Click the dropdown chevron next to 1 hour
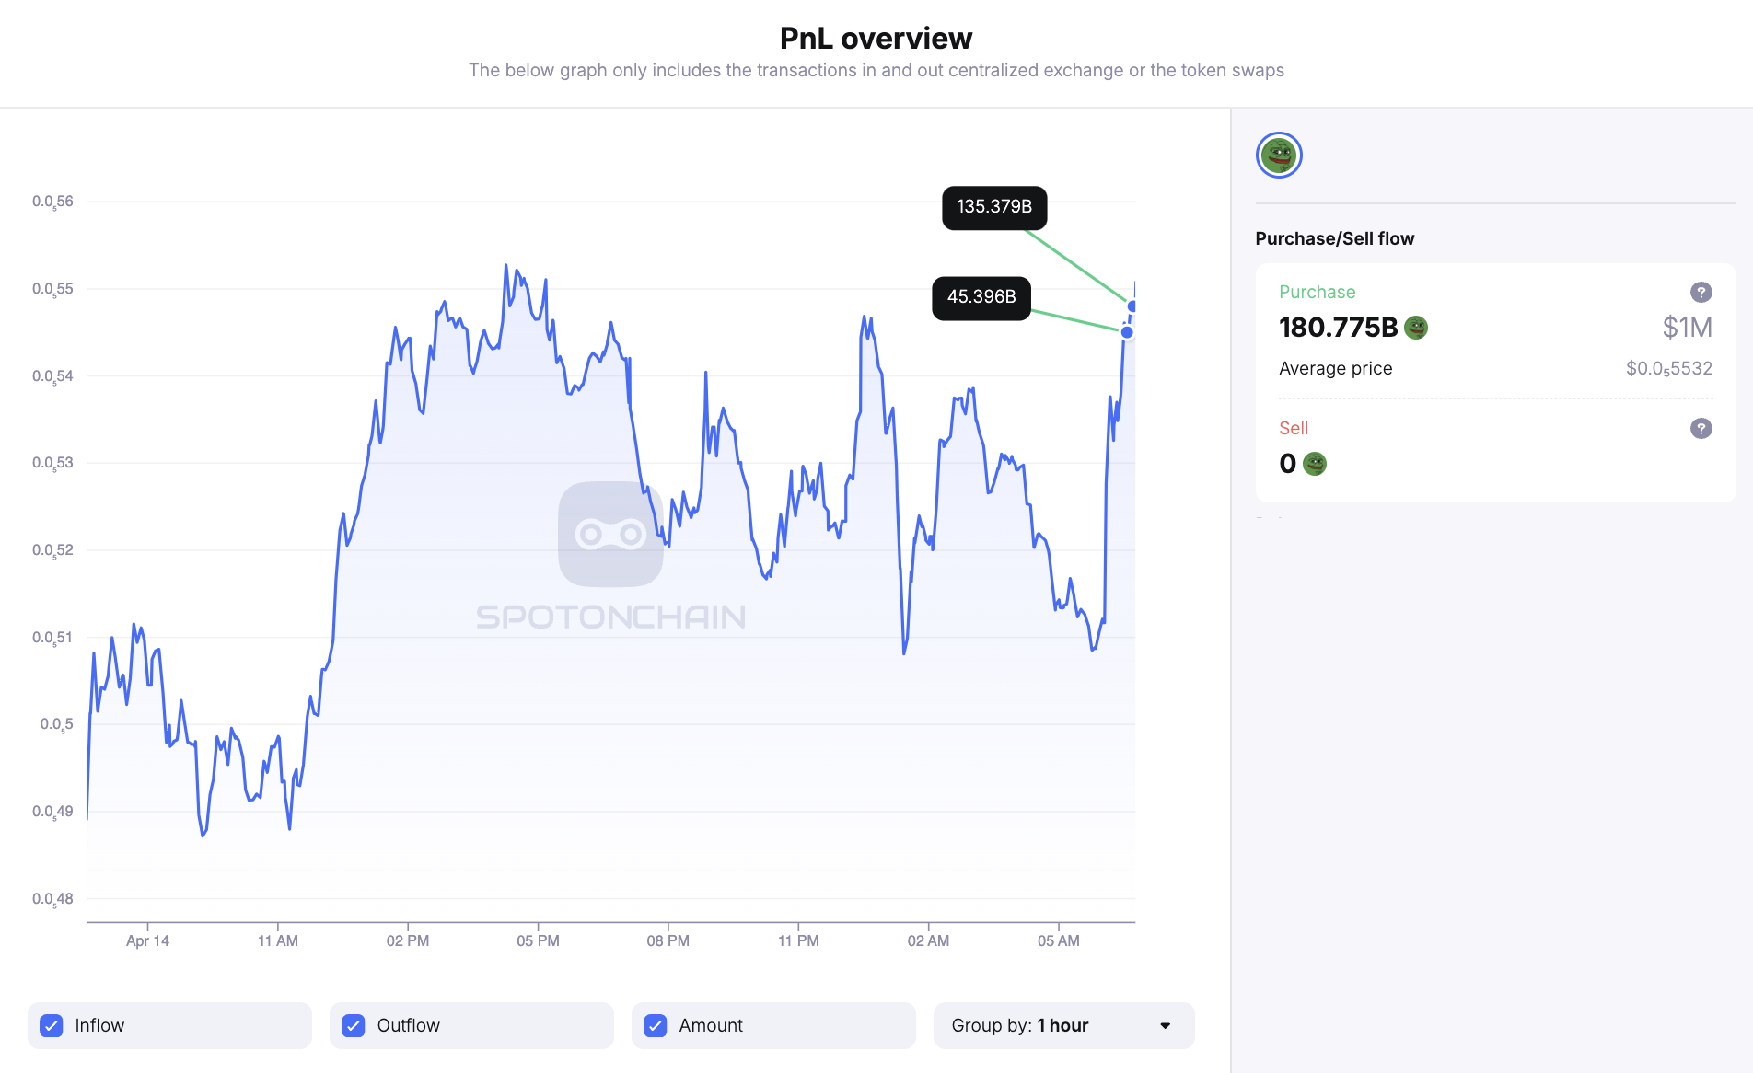This screenshot has height=1073, width=1753. tap(1164, 1025)
